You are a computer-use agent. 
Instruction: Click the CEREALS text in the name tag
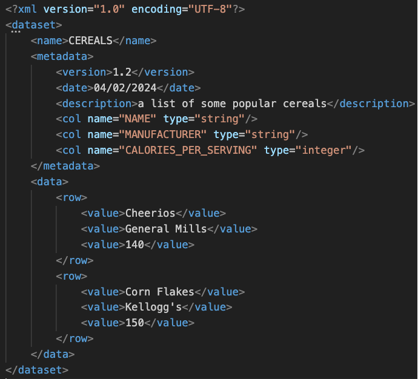coord(91,41)
